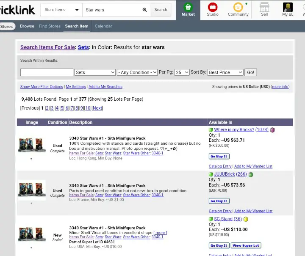Click the Available In column header

(220, 122)
